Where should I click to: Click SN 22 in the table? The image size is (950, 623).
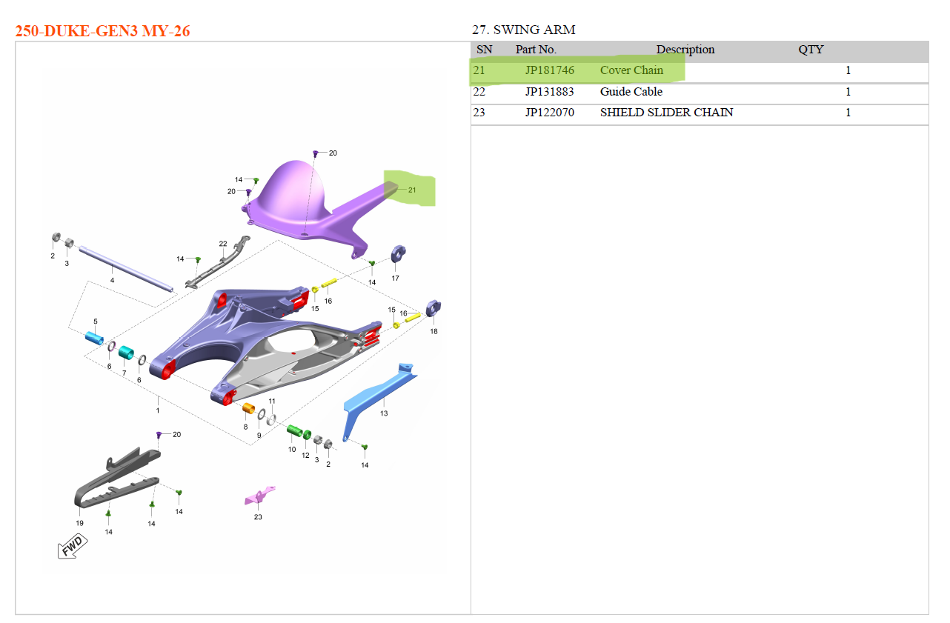click(x=479, y=92)
